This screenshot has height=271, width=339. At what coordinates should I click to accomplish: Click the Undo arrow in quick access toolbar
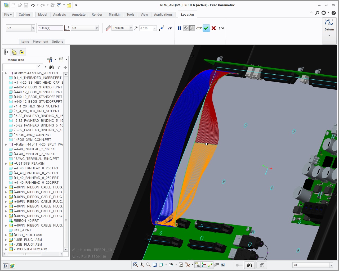coord(33,5)
